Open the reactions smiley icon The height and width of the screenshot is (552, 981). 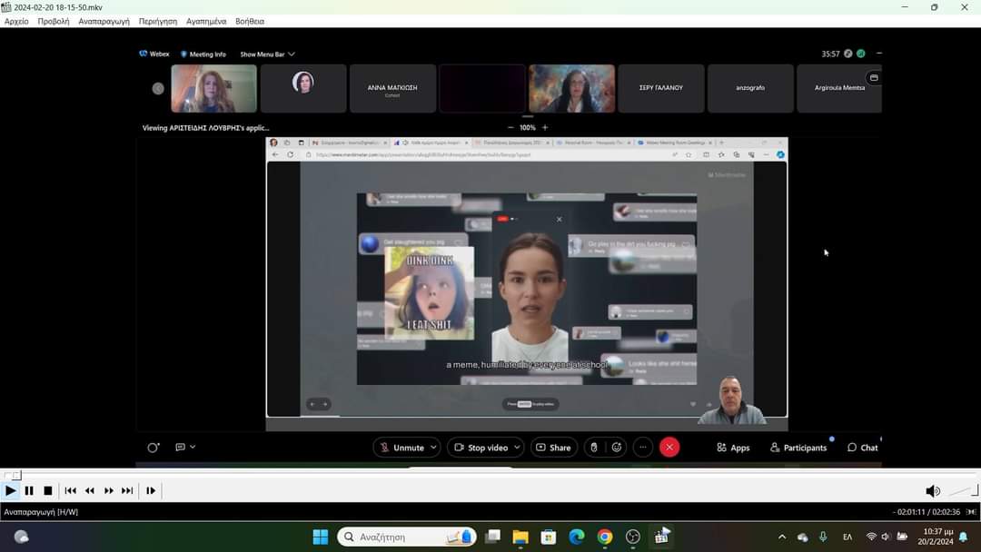[616, 448]
